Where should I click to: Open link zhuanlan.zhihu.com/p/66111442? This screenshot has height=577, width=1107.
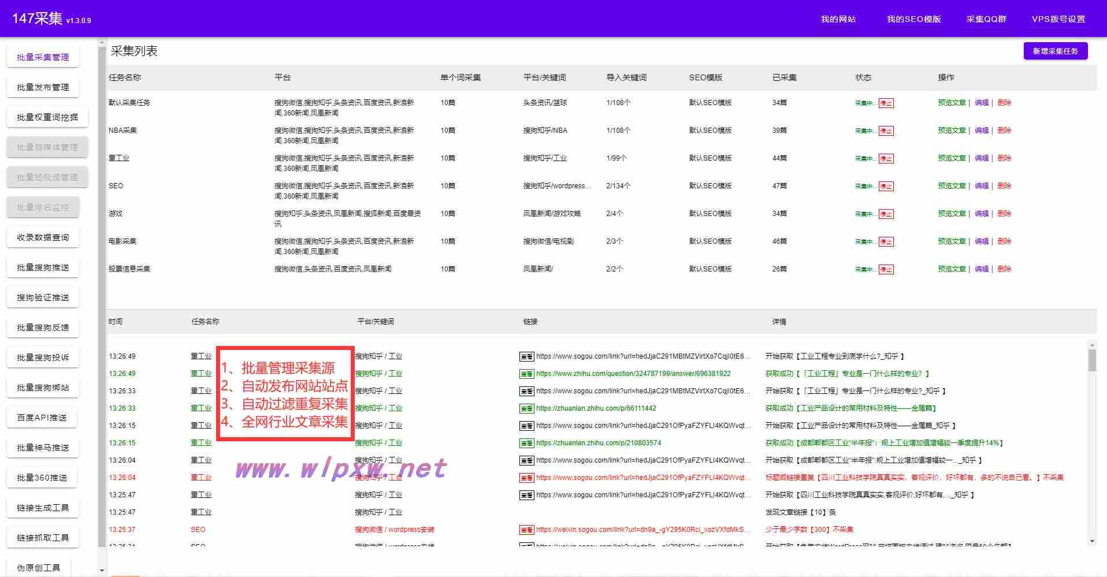click(x=596, y=408)
